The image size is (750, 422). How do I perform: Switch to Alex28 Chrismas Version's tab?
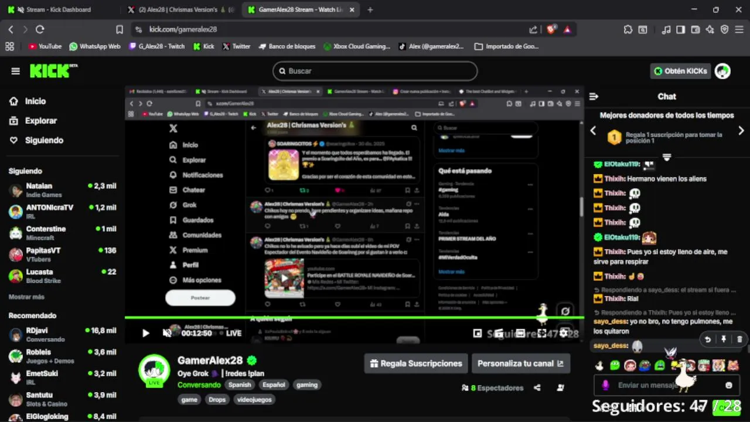click(182, 9)
